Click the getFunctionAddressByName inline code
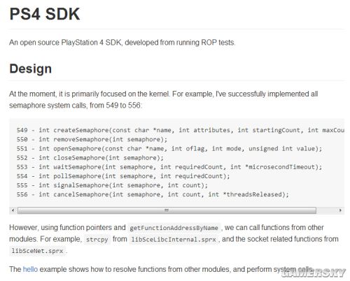This screenshot has width=350, height=281. (x=174, y=228)
